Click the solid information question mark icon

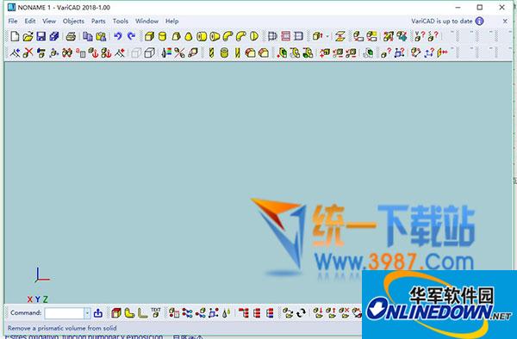(x=385, y=52)
